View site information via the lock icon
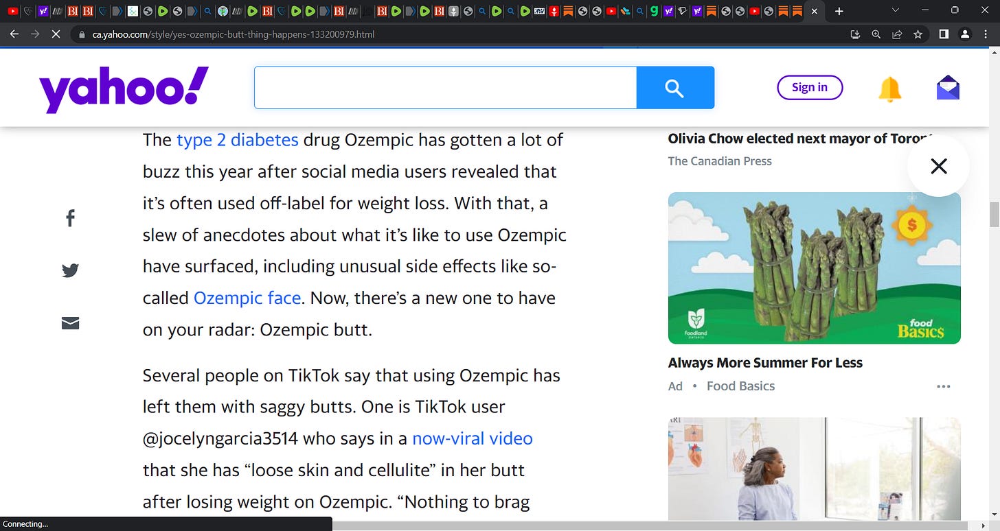The image size is (1000, 531). pyautogui.click(x=82, y=34)
